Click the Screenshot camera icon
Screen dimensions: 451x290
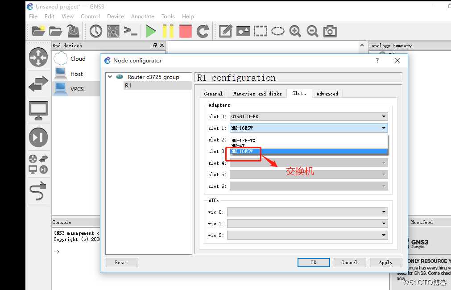click(x=330, y=31)
